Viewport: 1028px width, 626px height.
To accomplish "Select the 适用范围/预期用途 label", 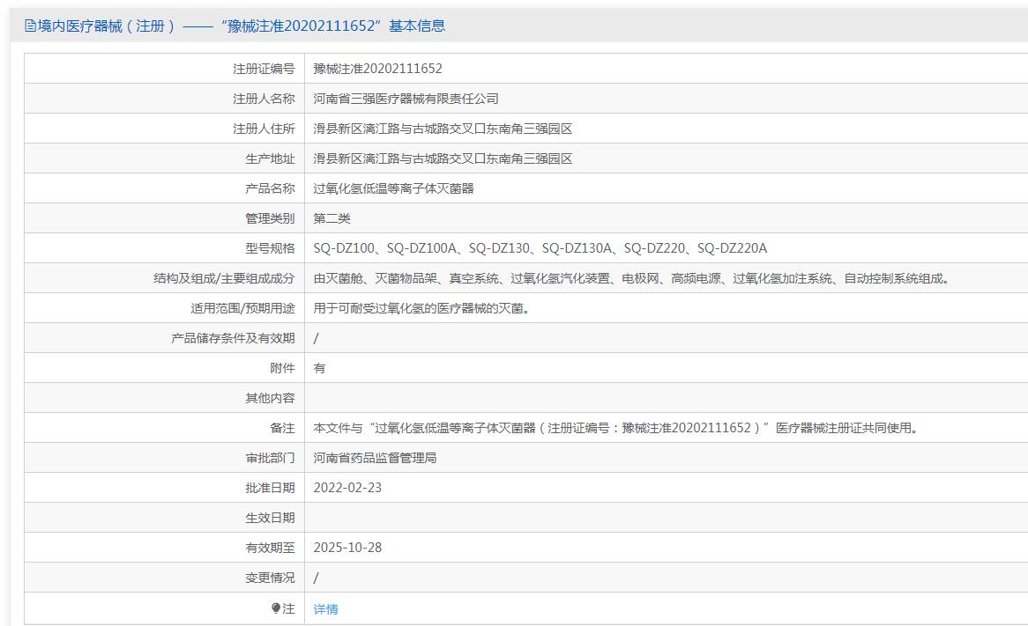I will pyautogui.click(x=242, y=308).
